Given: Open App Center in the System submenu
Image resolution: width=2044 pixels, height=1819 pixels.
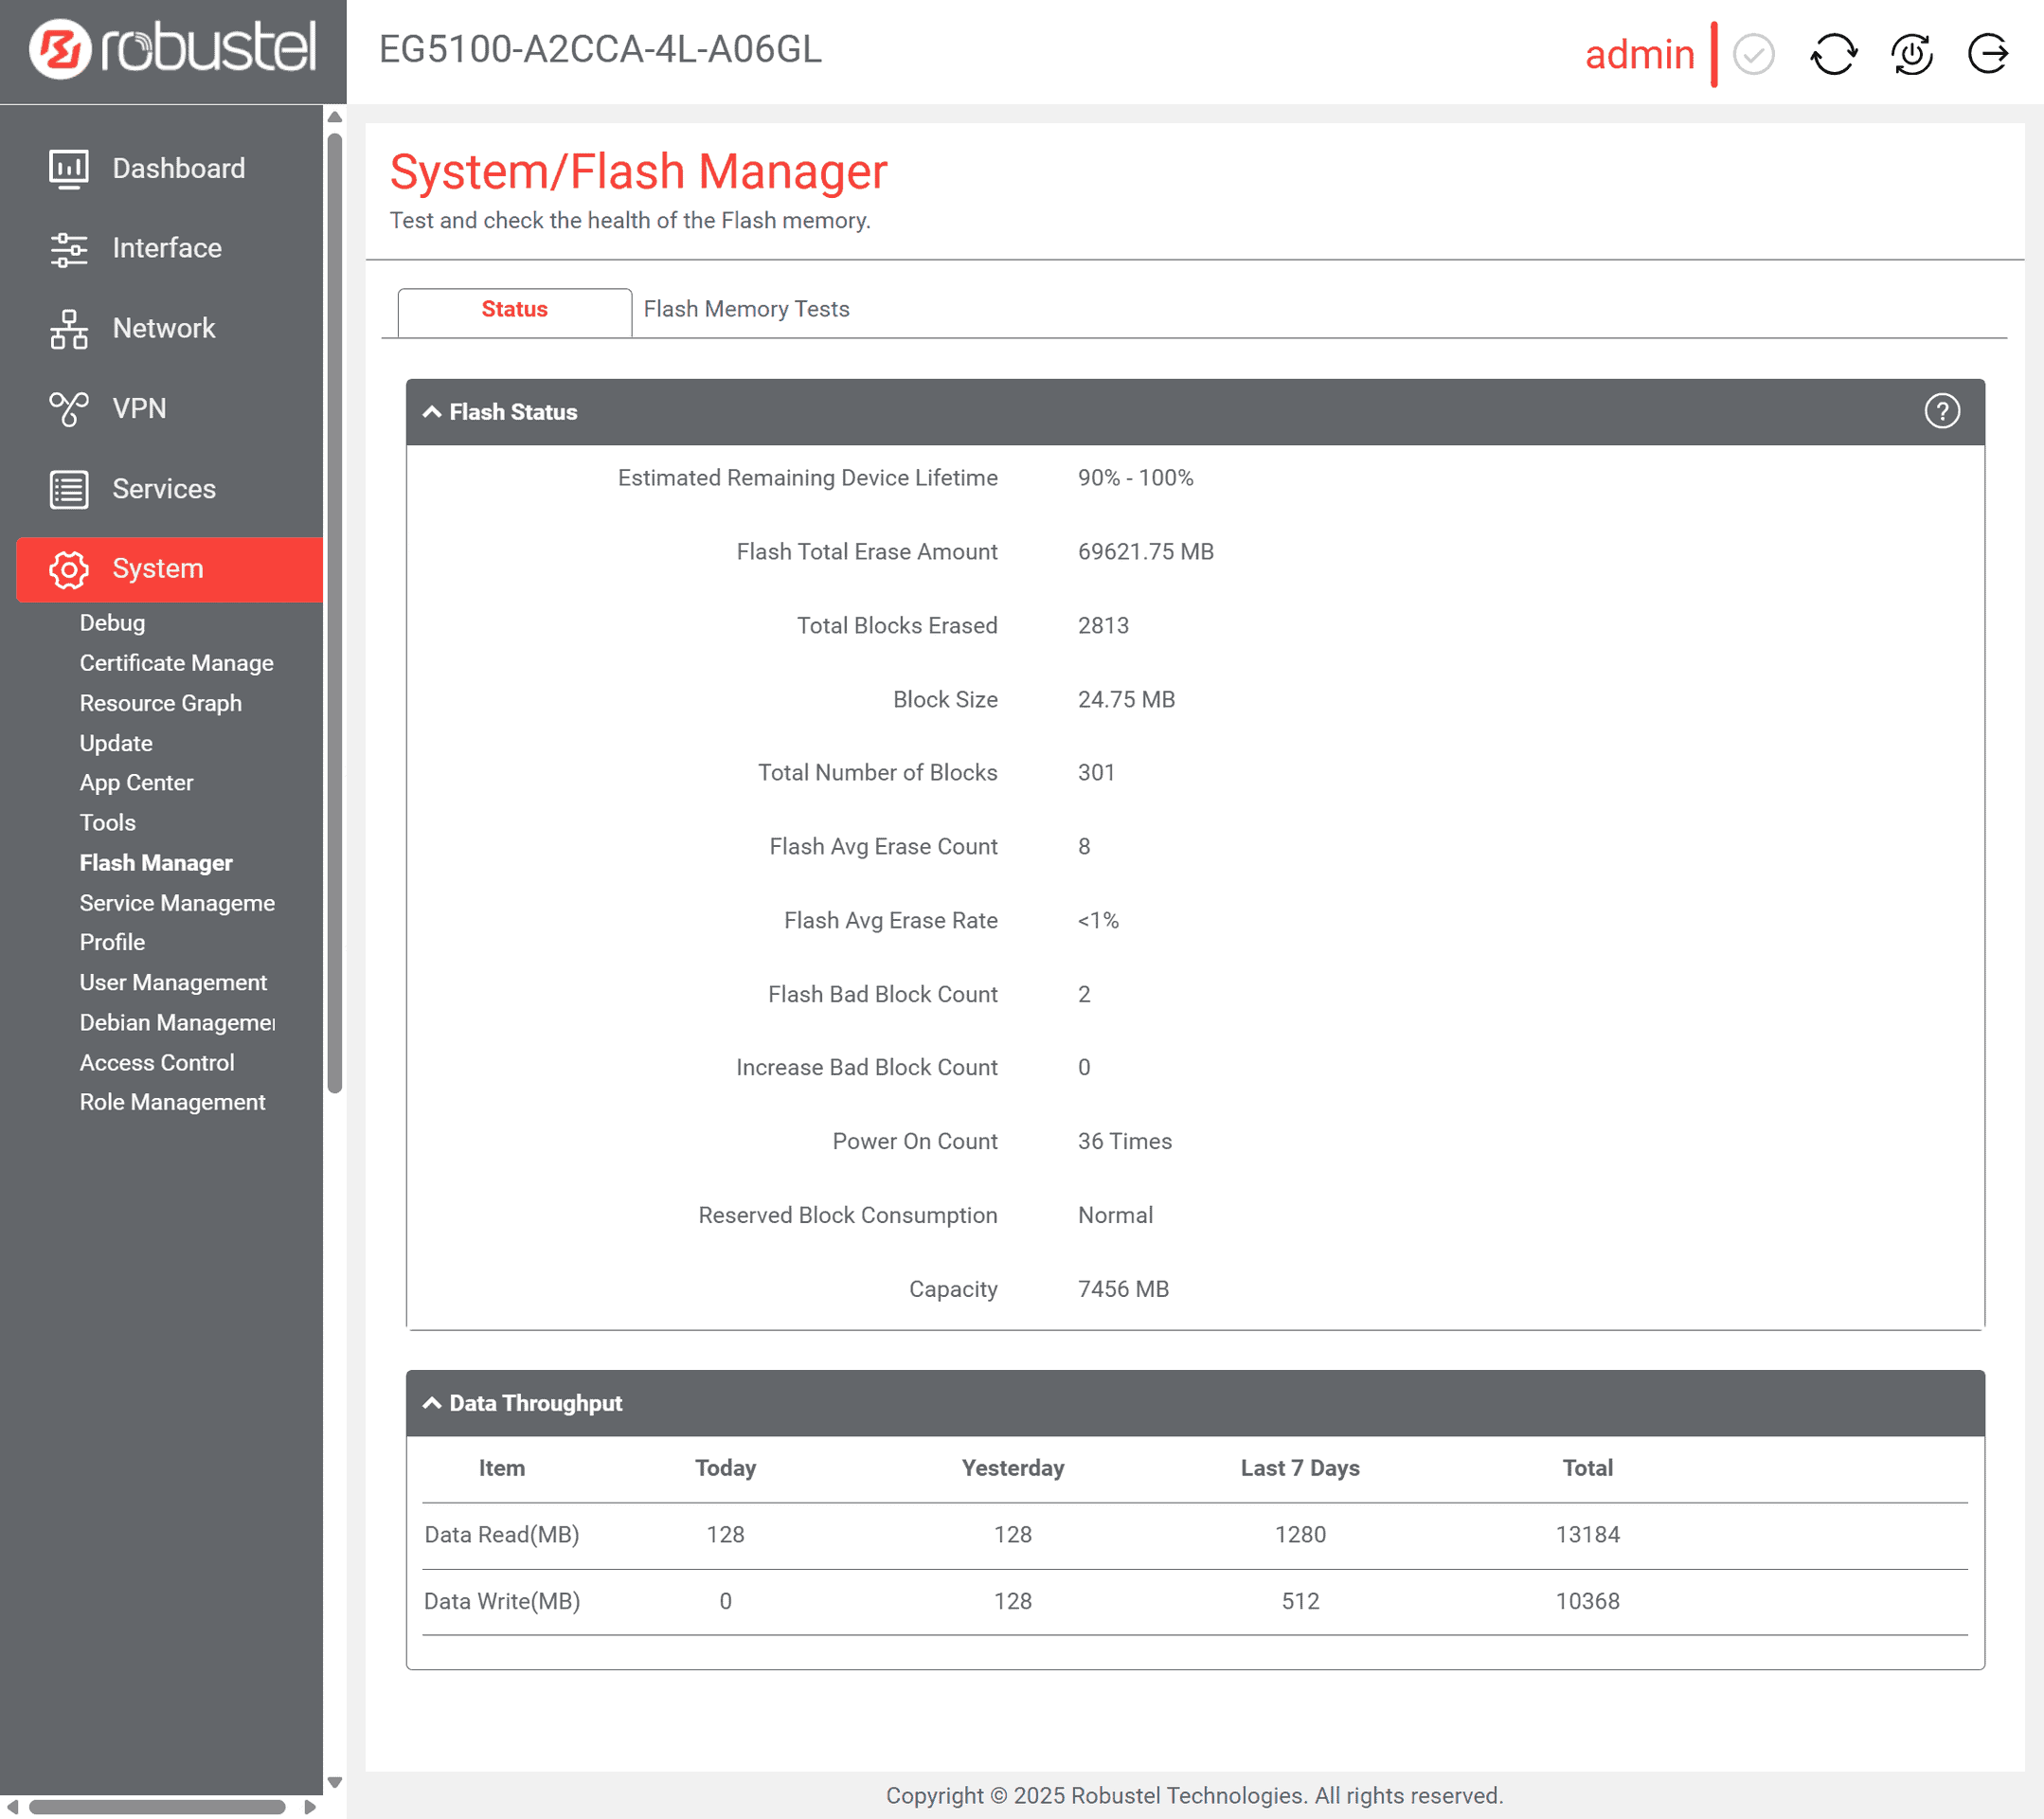Looking at the screenshot, I should click(x=136, y=783).
